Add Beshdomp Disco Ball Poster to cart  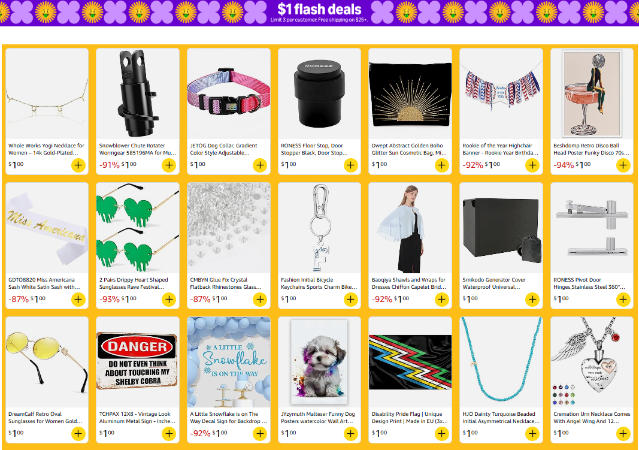tap(623, 165)
